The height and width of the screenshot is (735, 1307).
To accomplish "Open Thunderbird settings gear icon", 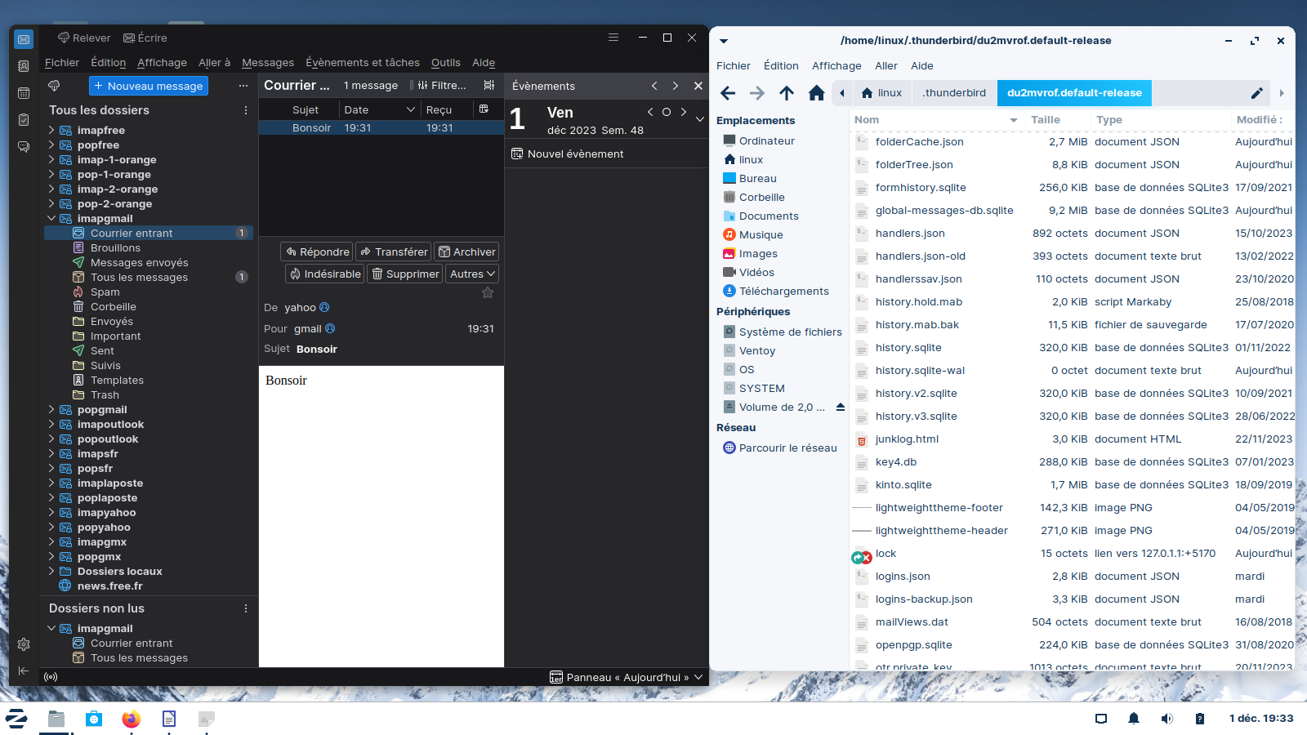I will (x=24, y=644).
